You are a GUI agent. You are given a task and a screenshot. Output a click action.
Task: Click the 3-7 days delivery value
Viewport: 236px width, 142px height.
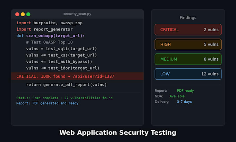click(184, 102)
